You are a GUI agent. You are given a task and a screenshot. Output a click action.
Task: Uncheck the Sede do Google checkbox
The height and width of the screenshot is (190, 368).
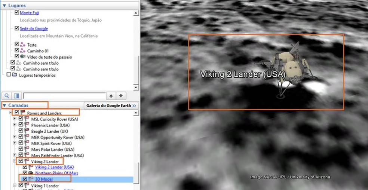pos(17,28)
